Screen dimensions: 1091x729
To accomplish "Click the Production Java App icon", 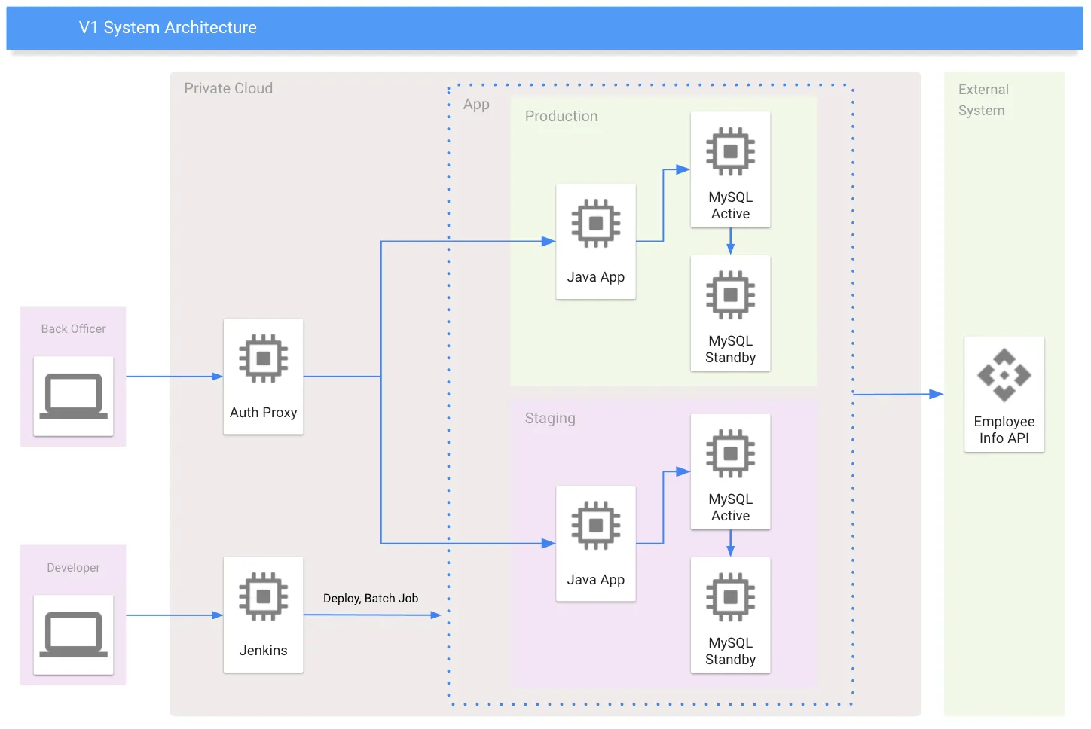I will point(595,224).
